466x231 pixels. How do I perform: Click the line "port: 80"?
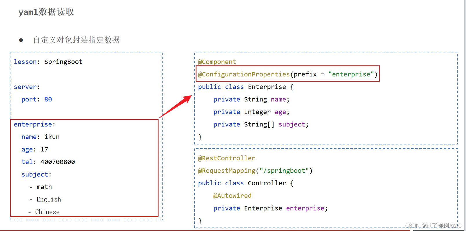[37, 99]
